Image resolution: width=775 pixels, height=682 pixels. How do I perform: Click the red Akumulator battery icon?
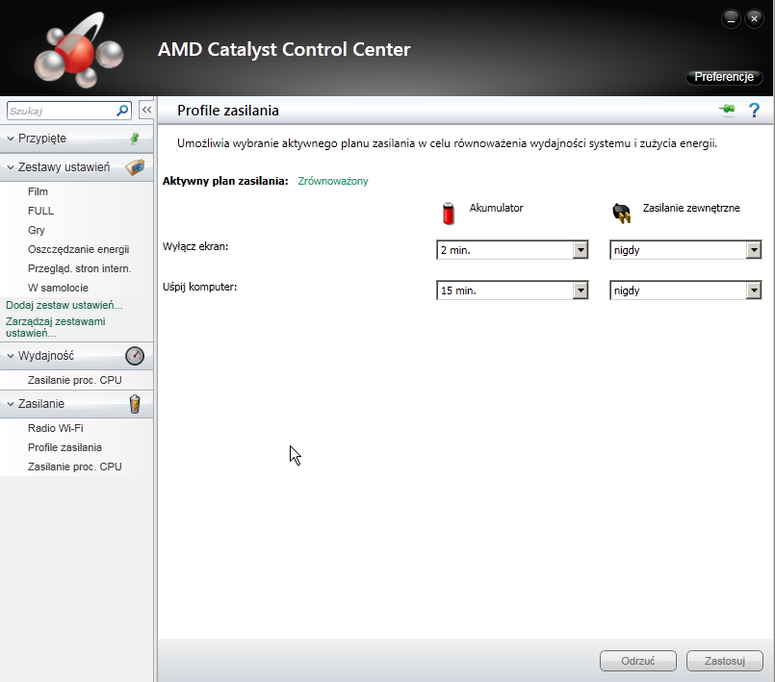coord(449,214)
